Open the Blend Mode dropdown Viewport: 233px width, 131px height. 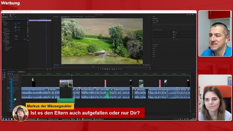(19, 36)
